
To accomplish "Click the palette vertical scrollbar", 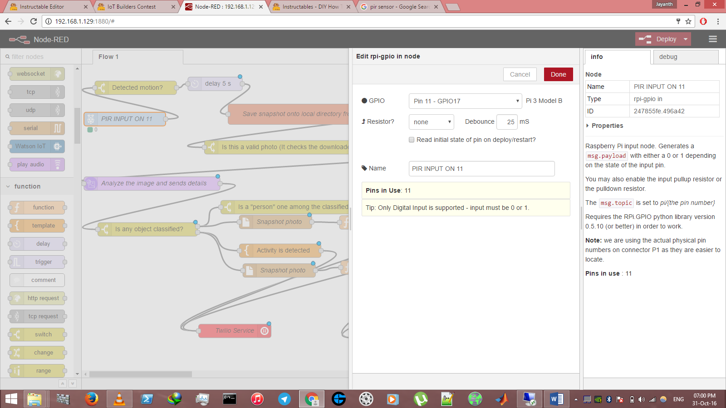I will click(x=77, y=126).
